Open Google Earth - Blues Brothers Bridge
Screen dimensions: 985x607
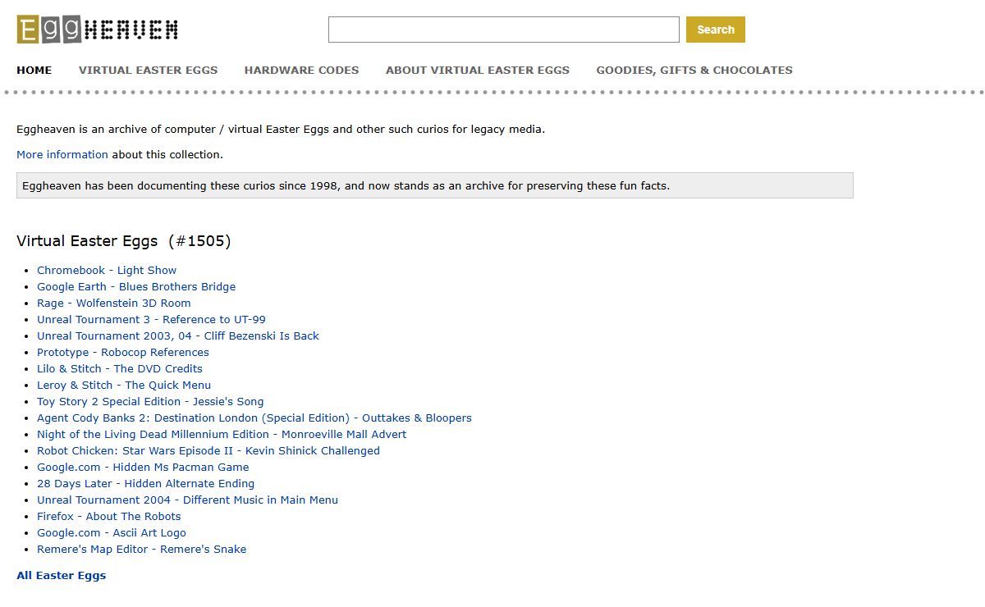click(136, 286)
